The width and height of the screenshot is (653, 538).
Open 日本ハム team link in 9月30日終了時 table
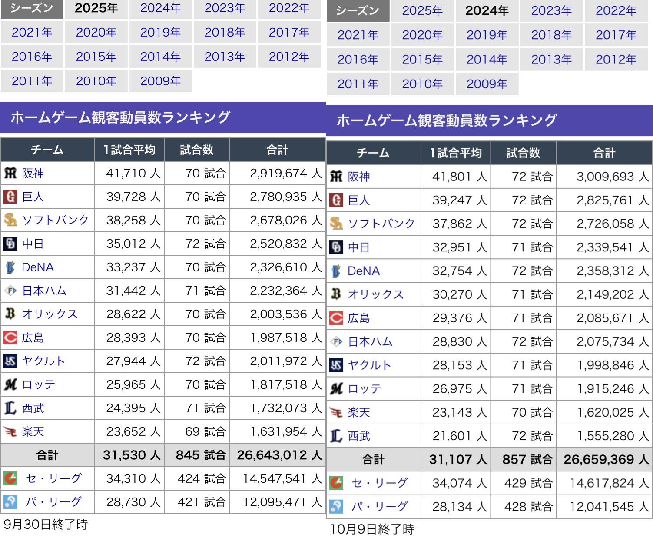click(44, 291)
